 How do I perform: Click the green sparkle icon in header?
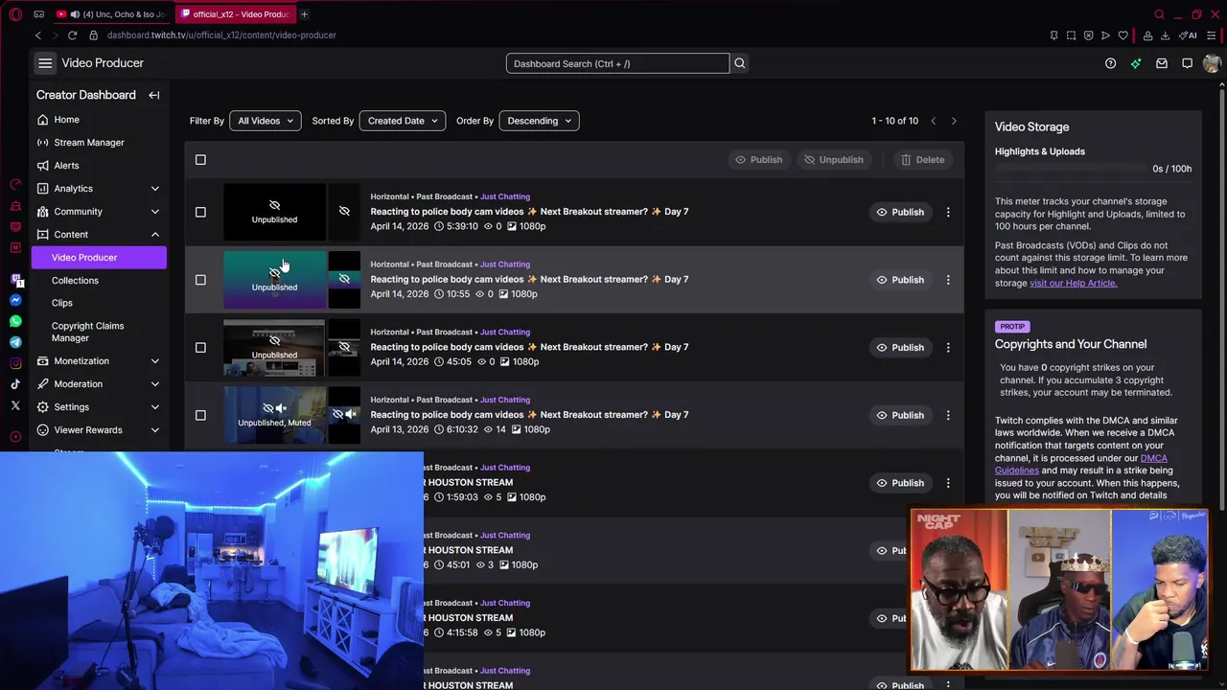click(1136, 63)
